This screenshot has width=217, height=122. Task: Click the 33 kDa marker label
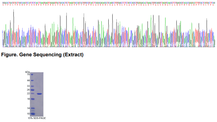click(x=28, y=86)
